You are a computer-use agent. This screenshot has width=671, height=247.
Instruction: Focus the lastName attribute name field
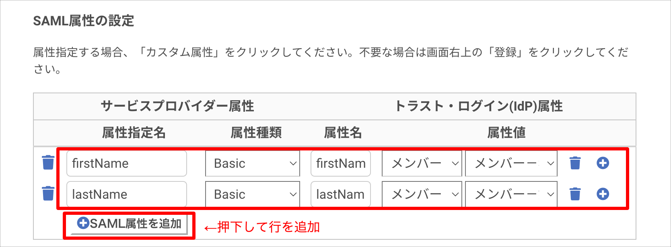[x=127, y=194]
